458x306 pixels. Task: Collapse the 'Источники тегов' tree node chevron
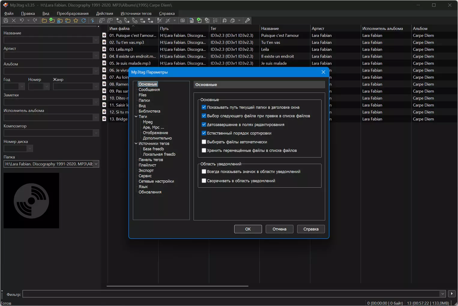(x=136, y=143)
